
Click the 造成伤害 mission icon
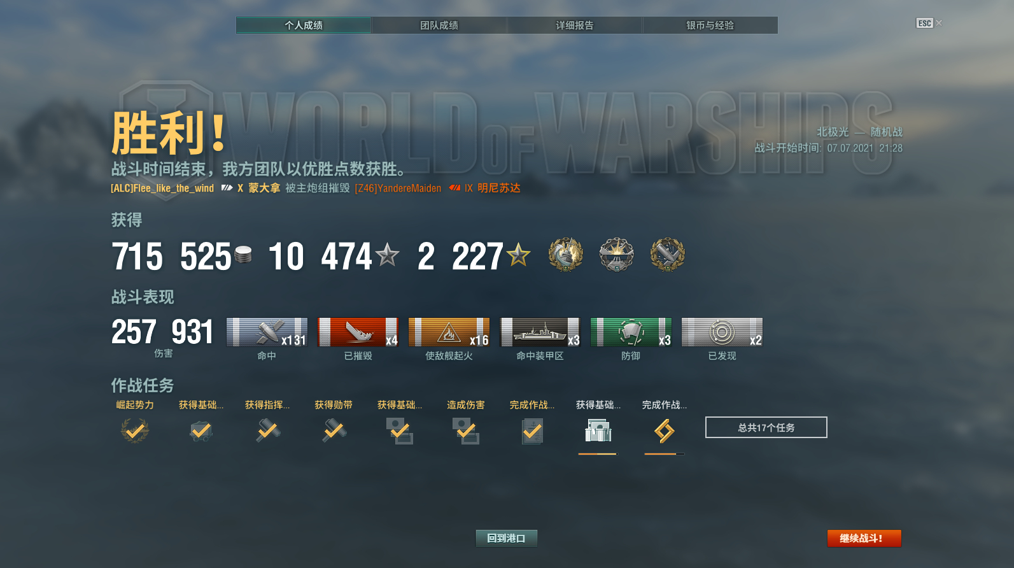[466, 431]
